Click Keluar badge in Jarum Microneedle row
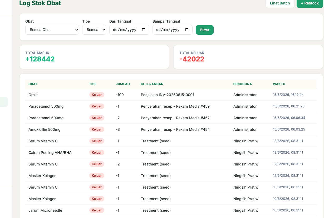Screen dimensions: 324x218 click(97, 210)
